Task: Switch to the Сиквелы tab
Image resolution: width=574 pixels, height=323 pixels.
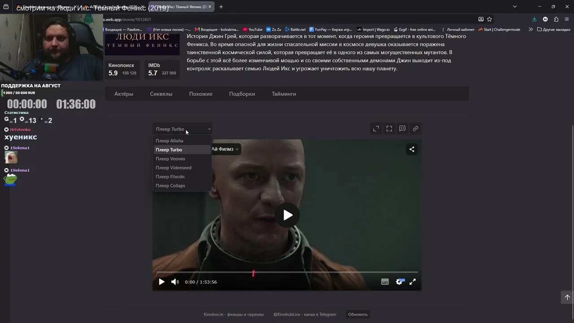Action: click(x=161, y=94)
